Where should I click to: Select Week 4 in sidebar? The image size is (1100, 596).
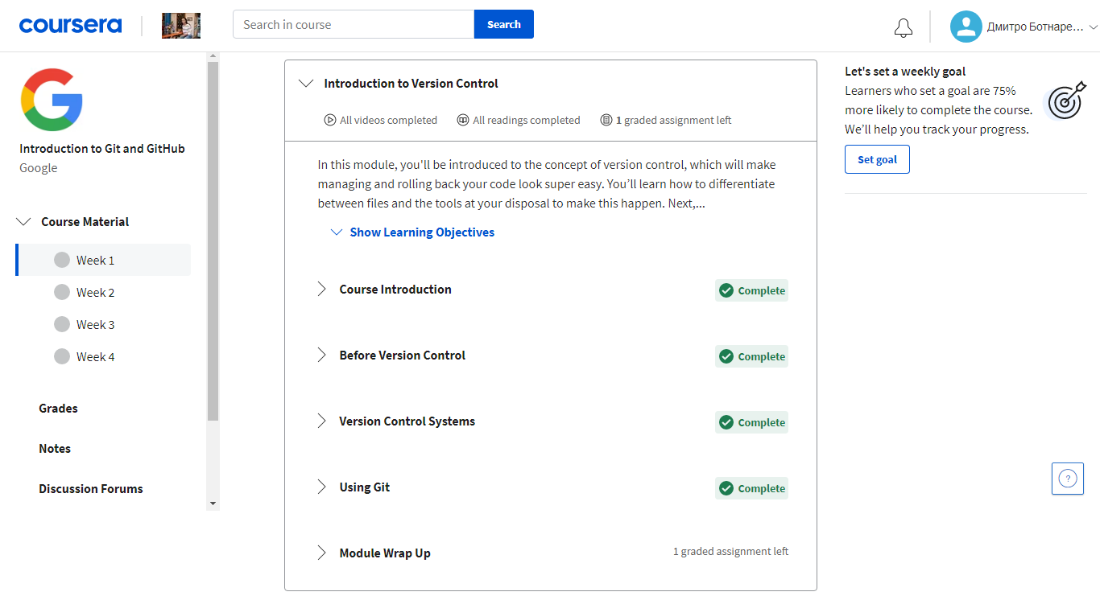103,356
